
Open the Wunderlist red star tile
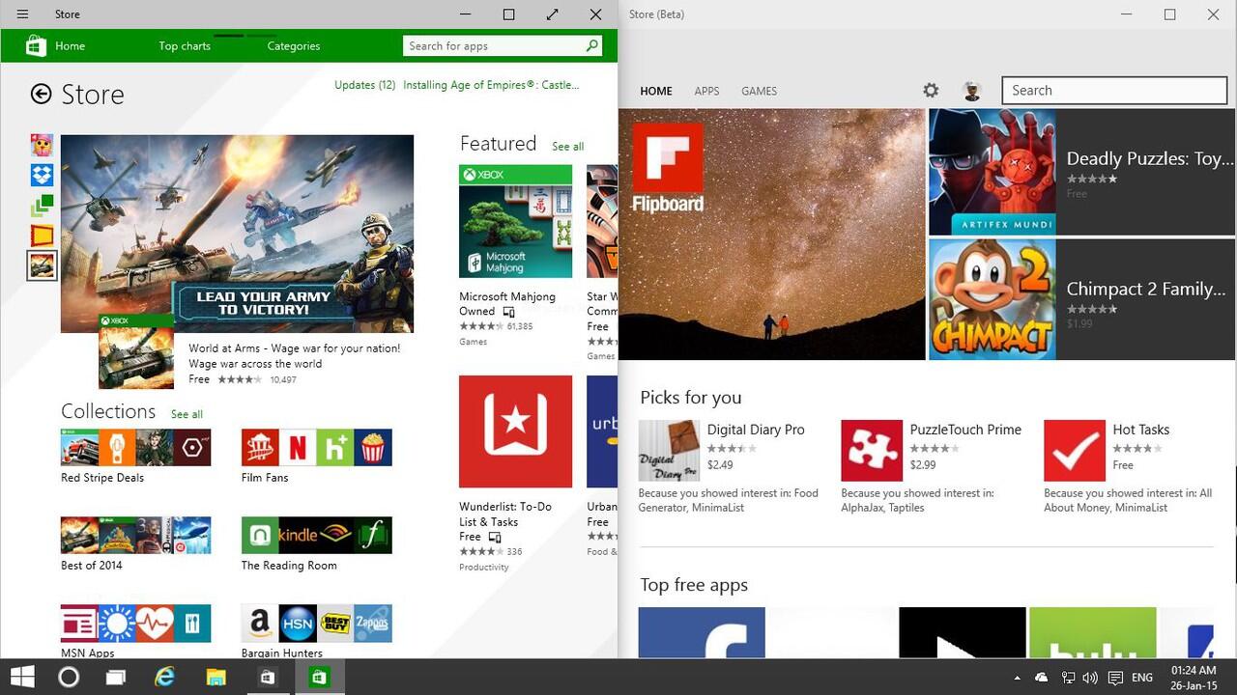point(515,431)
